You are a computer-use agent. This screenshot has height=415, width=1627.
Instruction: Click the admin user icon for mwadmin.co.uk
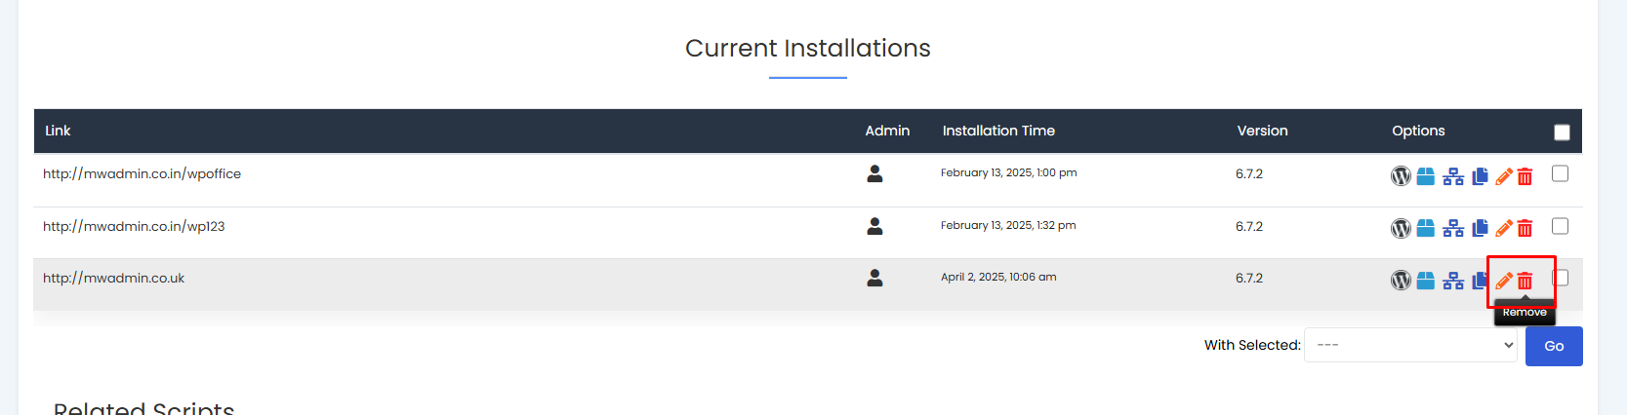875,278
